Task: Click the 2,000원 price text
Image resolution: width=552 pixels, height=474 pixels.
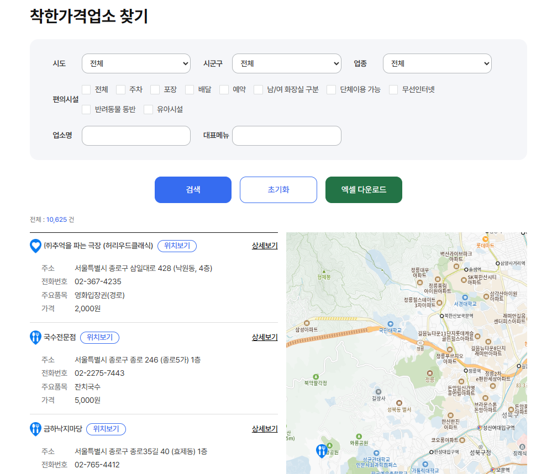Action: pyautogui.click(x=88, y=308)
